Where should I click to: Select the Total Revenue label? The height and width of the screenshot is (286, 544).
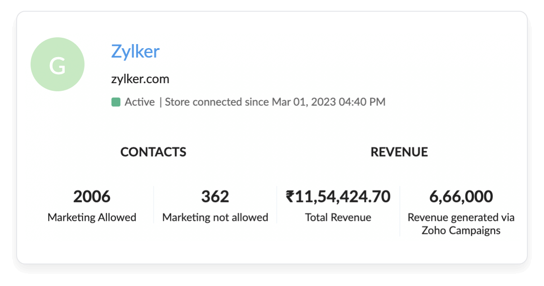click(338, 217)
